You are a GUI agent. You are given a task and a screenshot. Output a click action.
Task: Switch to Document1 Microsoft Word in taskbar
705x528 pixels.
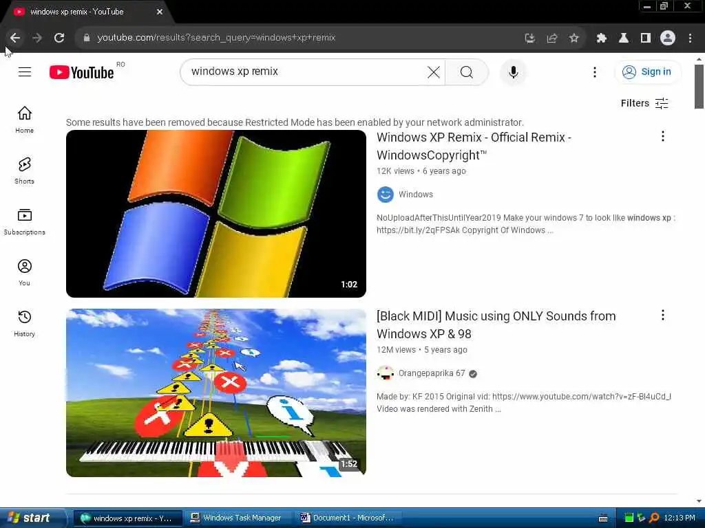pos(347,518)
